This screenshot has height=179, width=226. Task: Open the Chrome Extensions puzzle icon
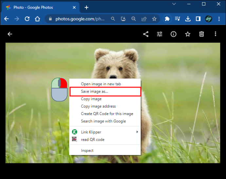click(x=167, y=19)
